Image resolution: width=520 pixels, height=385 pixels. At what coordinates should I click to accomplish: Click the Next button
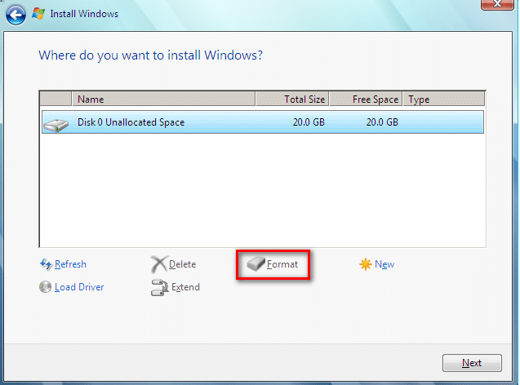pos(472,363)
